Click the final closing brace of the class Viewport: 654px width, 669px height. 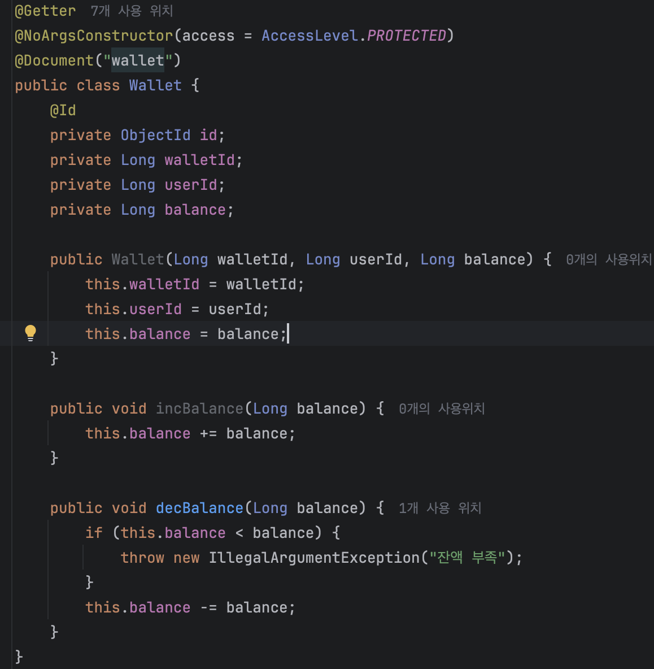[x=19, y=657]
